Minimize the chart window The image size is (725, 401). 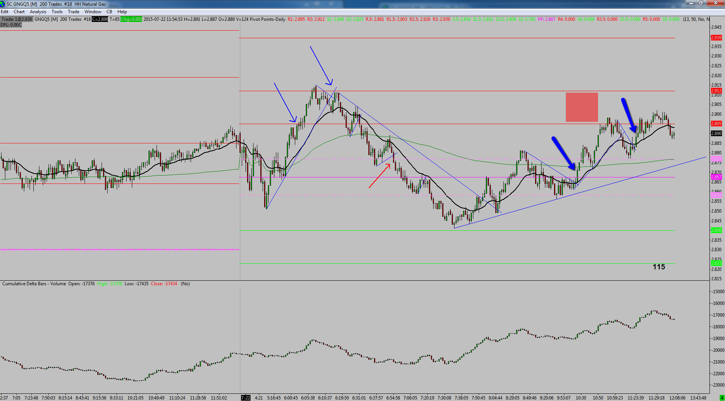point(692,3)
